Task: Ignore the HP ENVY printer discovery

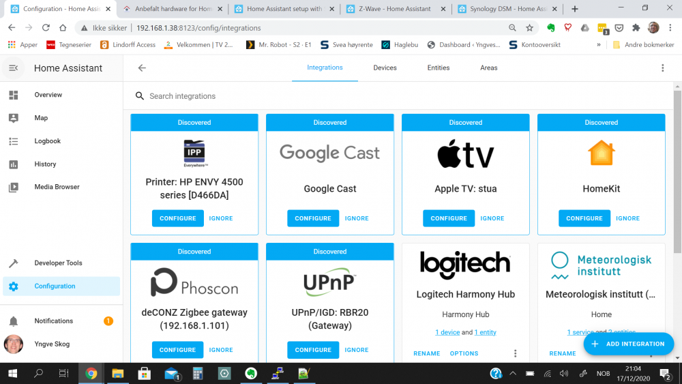Action: [221, 218]
